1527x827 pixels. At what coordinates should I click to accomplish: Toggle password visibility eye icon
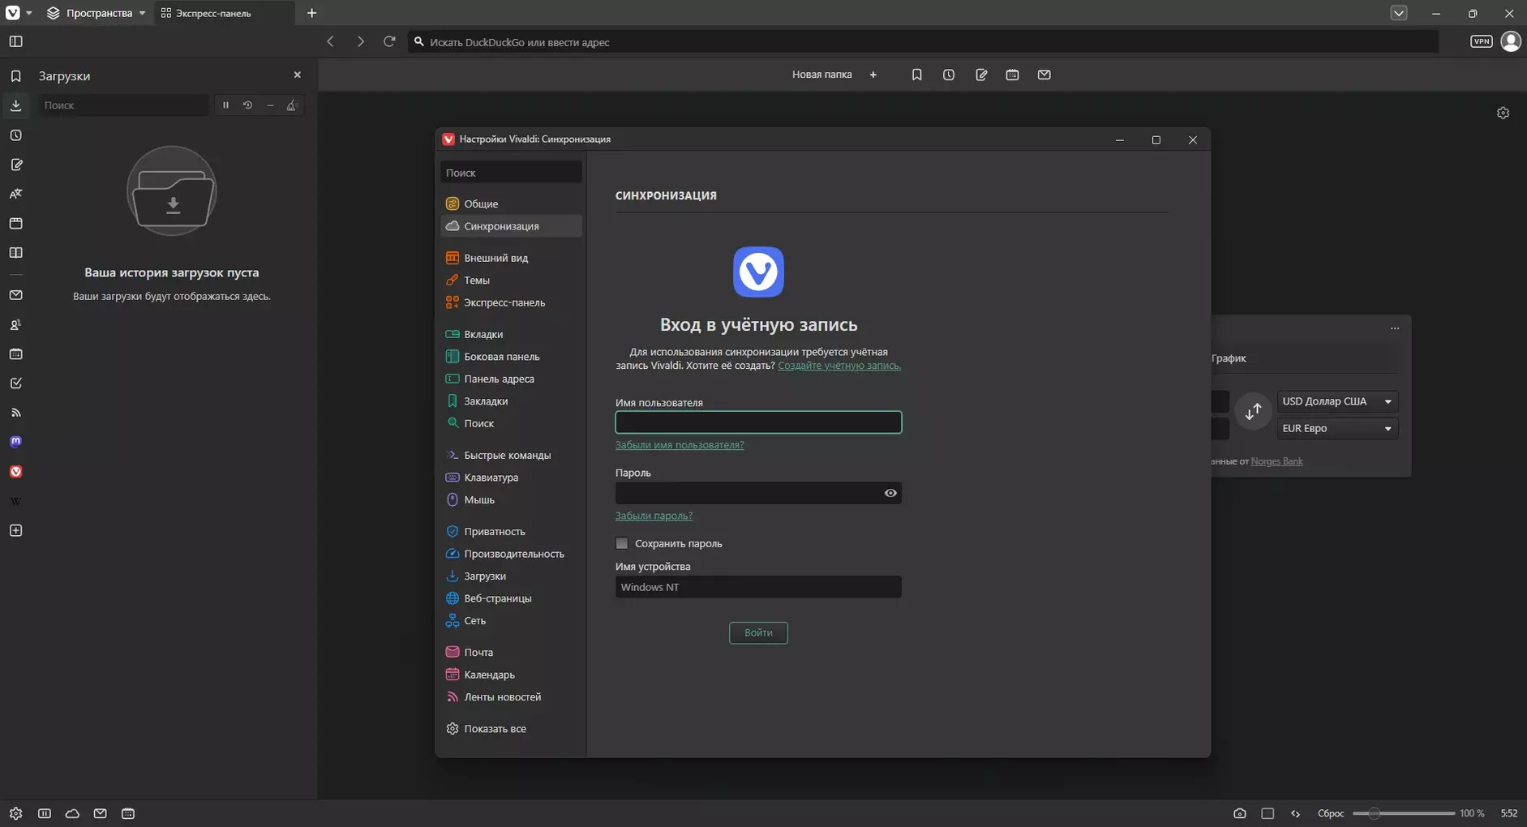890,493
